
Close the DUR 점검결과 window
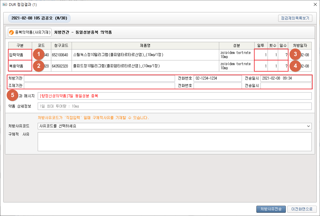click(313, 5)
